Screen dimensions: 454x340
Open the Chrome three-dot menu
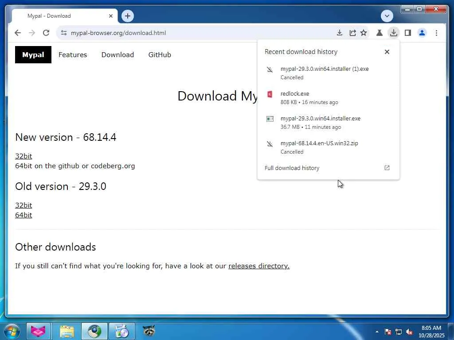click(436, 33)
